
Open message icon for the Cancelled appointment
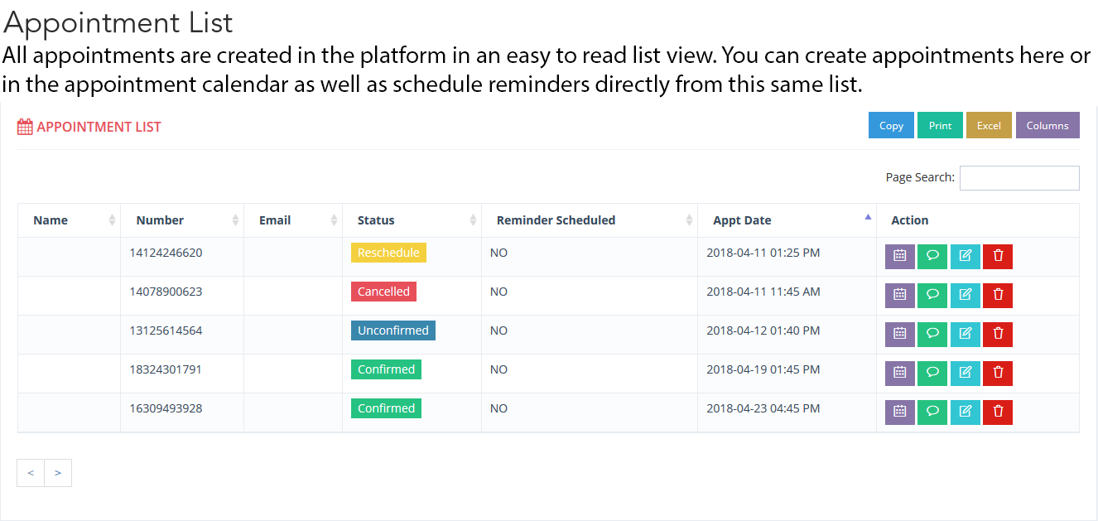point(932,296)
